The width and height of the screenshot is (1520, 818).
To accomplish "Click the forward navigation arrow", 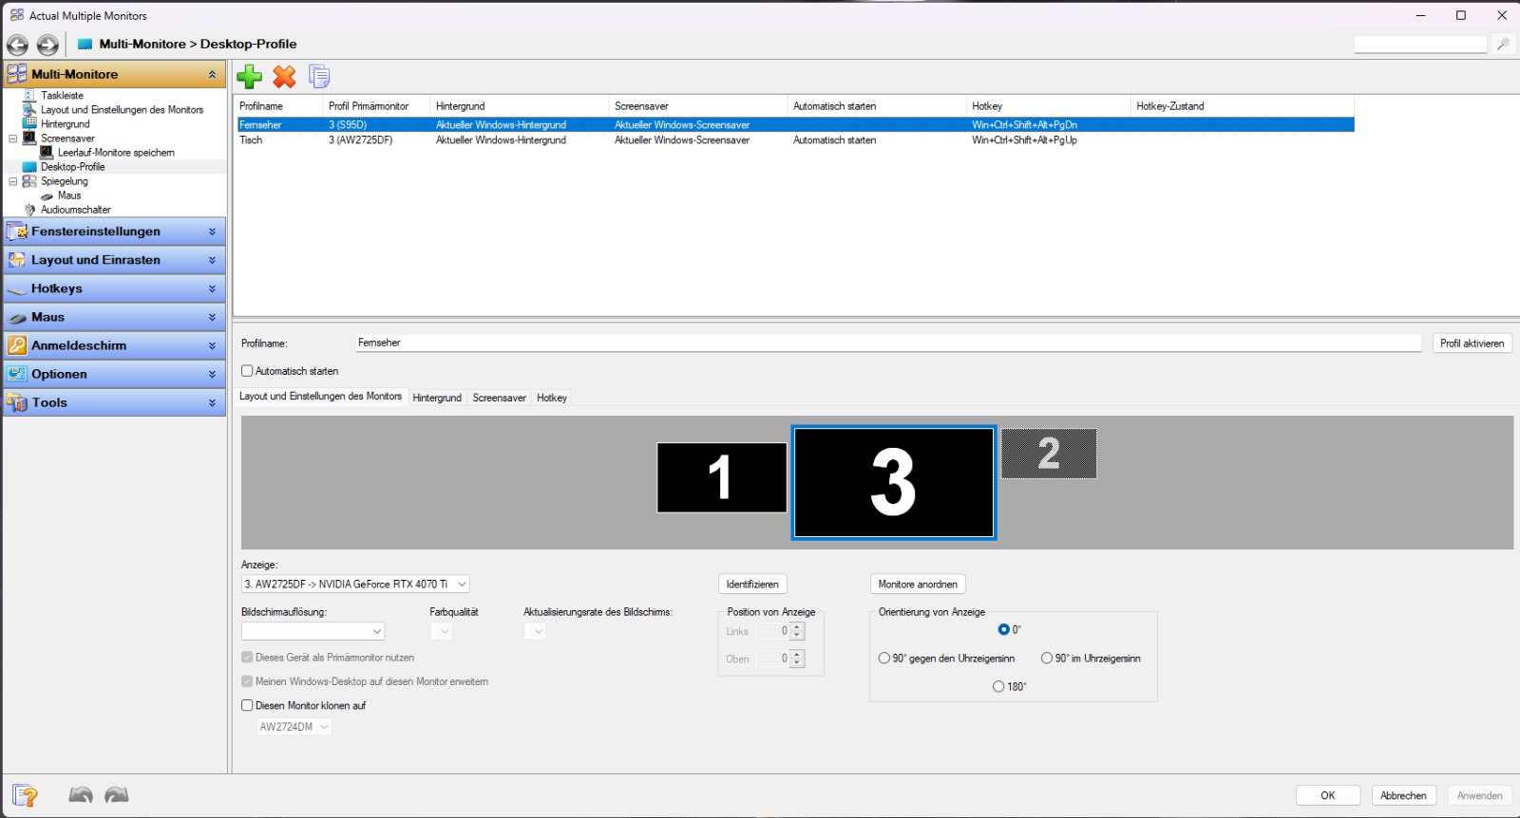I will pos(47,45).
